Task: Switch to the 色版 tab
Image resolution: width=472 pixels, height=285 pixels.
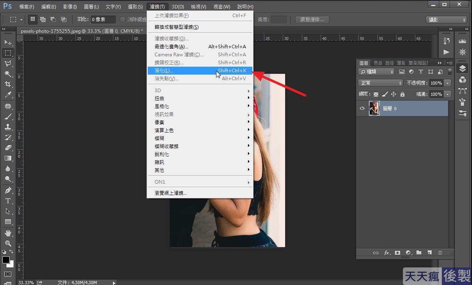Action: pyautogui.click(x=378, y=63)
